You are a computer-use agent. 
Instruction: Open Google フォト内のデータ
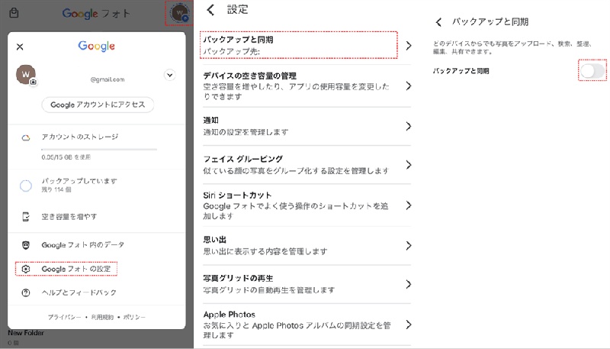(83, 245)
